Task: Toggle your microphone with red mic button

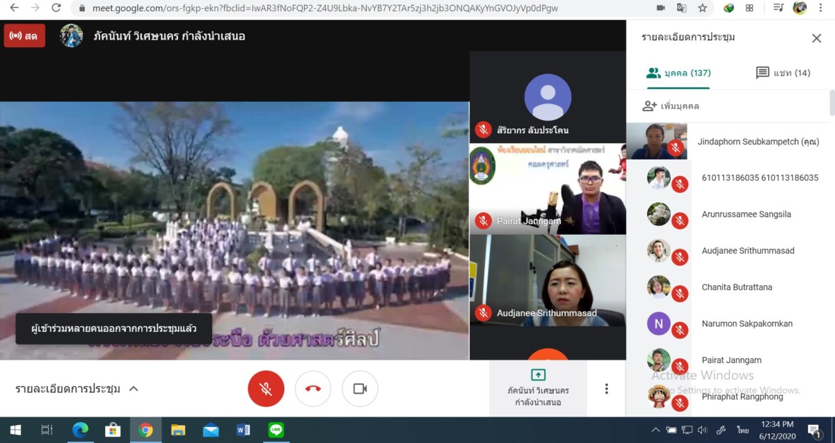Action: (266, 389)
